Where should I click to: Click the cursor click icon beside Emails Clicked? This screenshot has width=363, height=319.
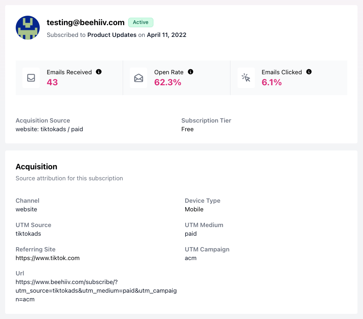pos(246,78)
